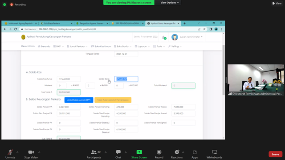This screenshot has height=160, width=285.
Task: Open Zoom Apps
Action: point(195,154)
